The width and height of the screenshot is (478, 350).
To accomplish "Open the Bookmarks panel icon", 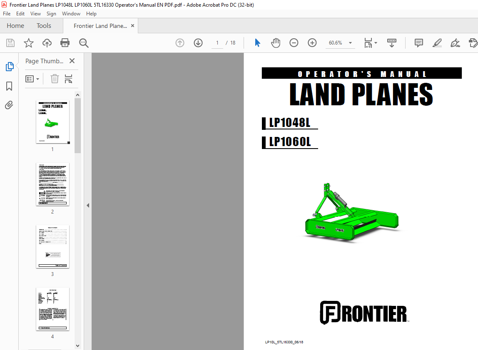I will 9,86.
